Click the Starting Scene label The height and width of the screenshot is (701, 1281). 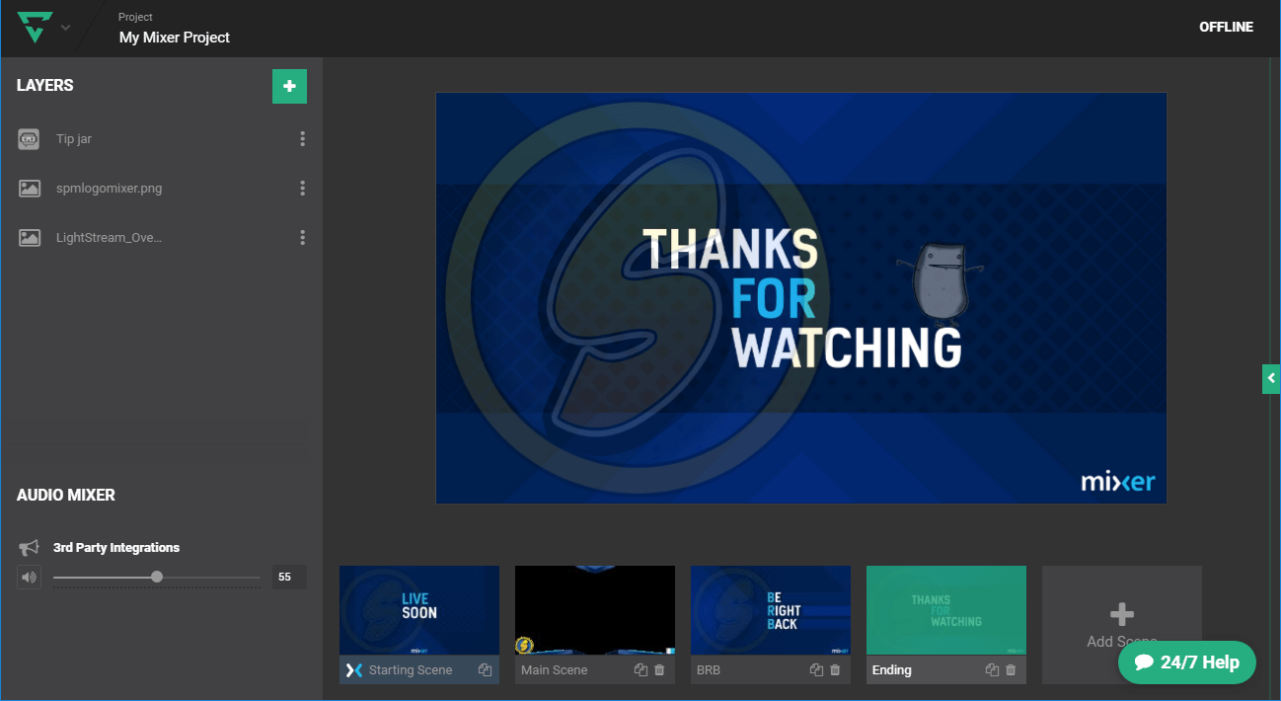point(411,670)
